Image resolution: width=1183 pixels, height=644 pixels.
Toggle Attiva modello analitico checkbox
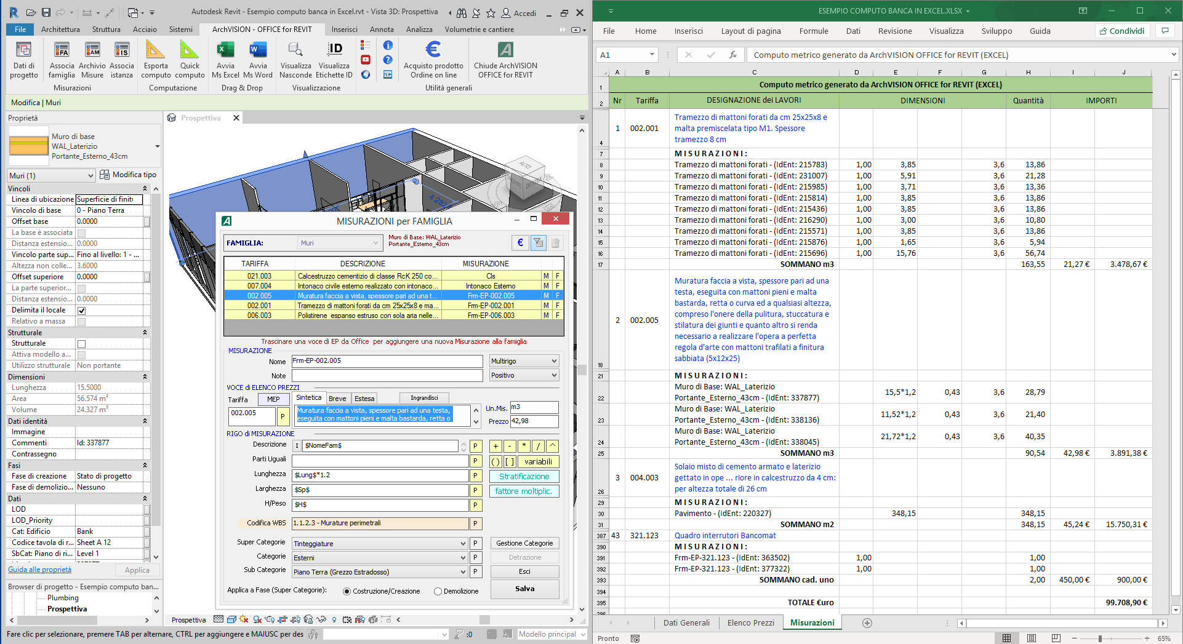81,354
